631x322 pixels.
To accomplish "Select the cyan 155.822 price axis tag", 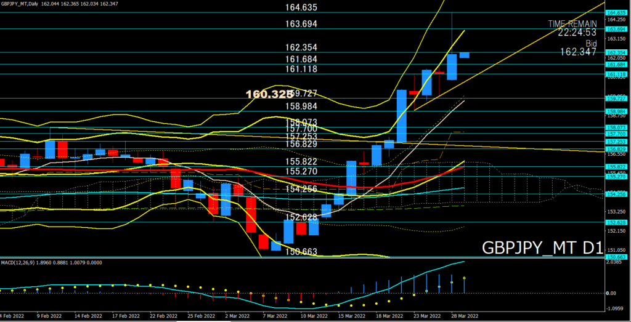I will 615,166.
